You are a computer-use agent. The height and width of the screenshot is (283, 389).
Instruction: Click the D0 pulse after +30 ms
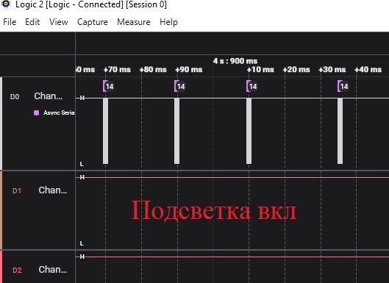(340, 131)
